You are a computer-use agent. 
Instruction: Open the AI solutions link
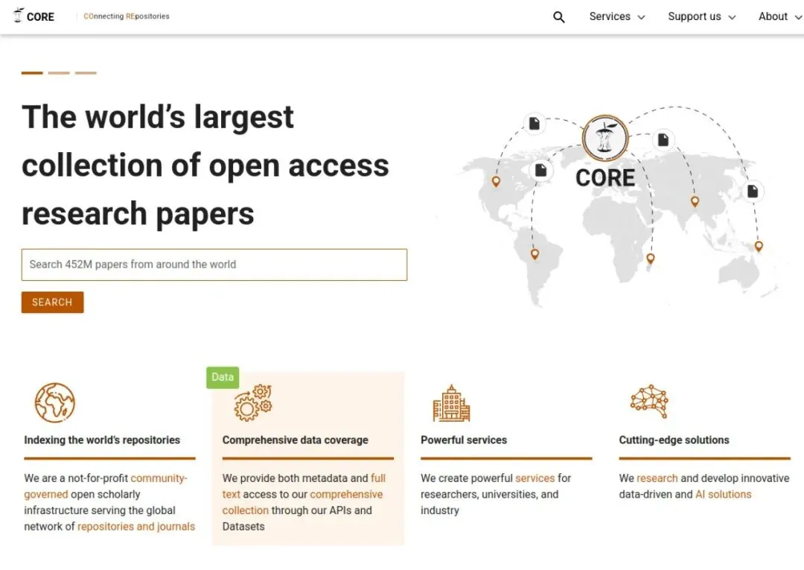pyautogui.click(x=723, y=494)
